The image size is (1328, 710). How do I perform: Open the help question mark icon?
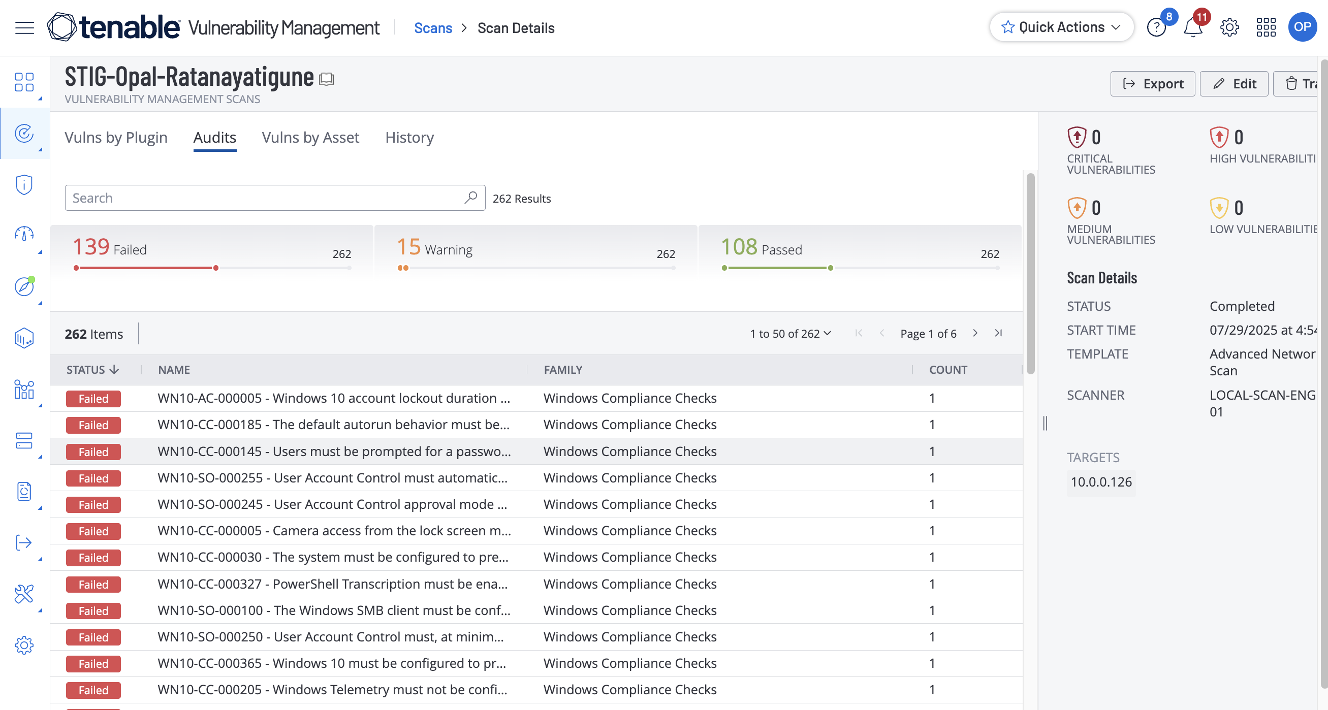(x=1156, y=27)
